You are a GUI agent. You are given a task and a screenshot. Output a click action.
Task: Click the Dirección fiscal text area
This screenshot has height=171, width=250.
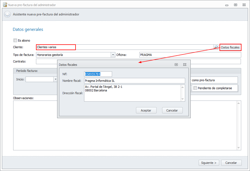point(133,93)
